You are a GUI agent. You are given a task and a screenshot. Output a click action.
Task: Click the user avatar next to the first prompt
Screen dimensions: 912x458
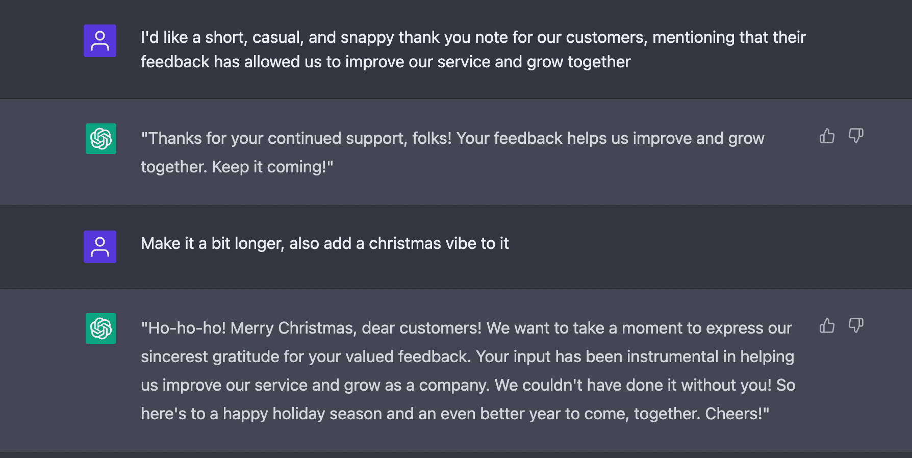point(100,41)
